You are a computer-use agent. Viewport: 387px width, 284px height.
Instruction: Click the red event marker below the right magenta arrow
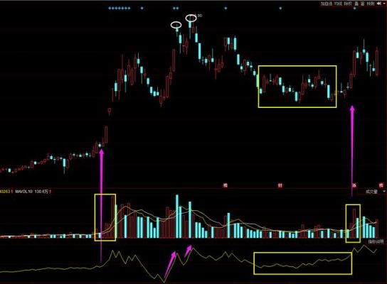(354, 185)
